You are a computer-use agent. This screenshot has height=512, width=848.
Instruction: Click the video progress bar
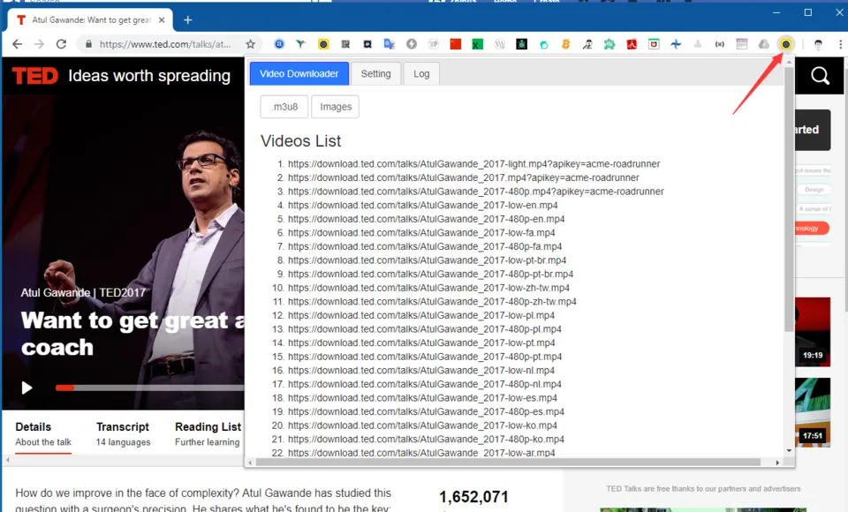(x=150, y=388)
